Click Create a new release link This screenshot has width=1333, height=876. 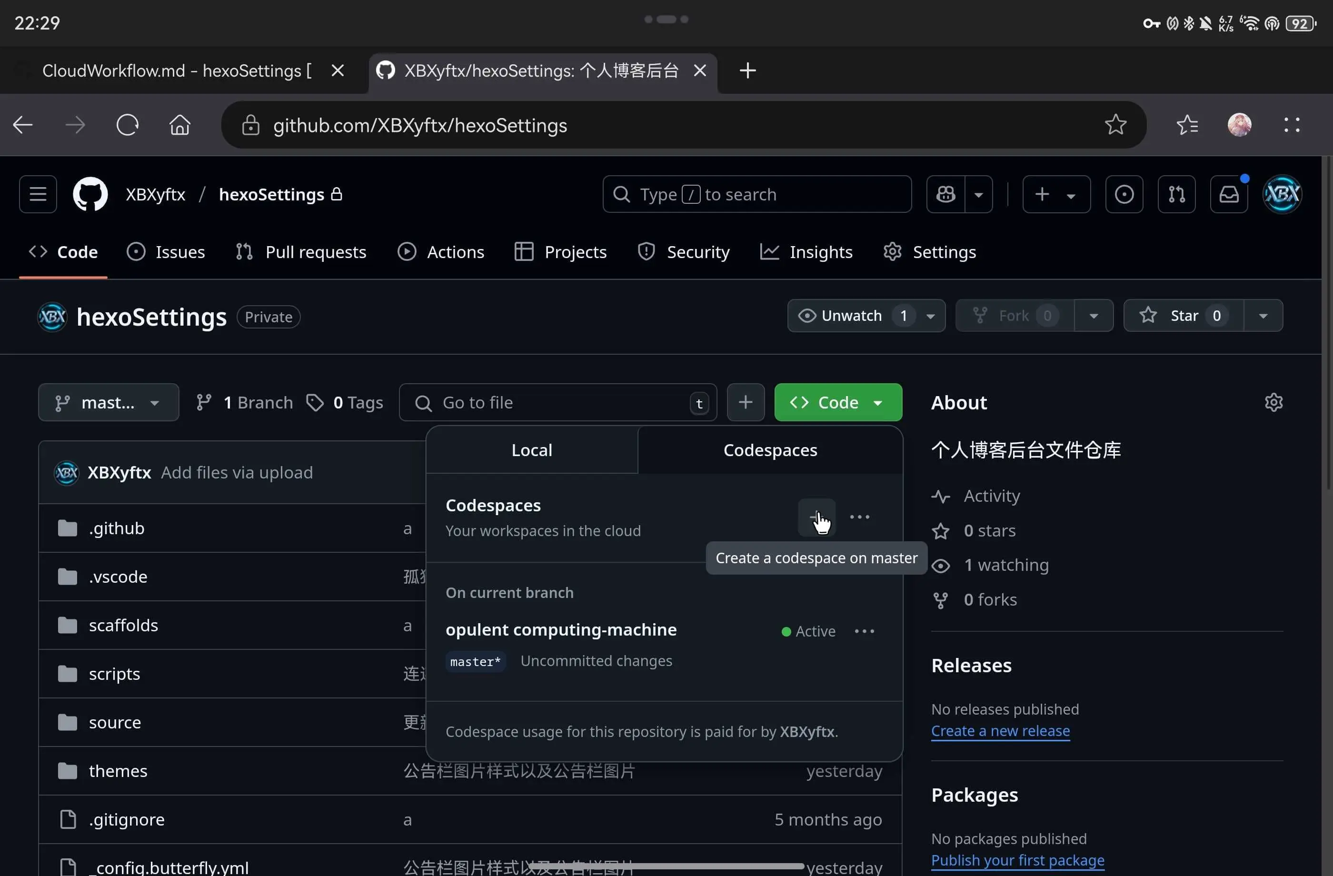pyautogui.click(x=1000, y=731)
